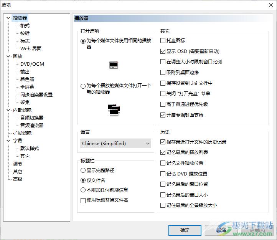Screen dimensions: 277x240
Task: Open the language dropdown Chinese (Simplified)
Action: (x=116, y=144)
